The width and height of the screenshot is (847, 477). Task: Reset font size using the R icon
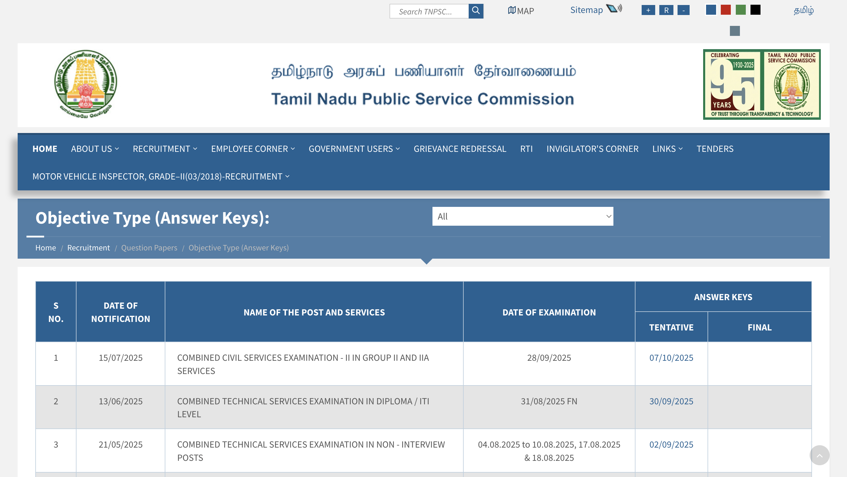(x=665, y=10)
